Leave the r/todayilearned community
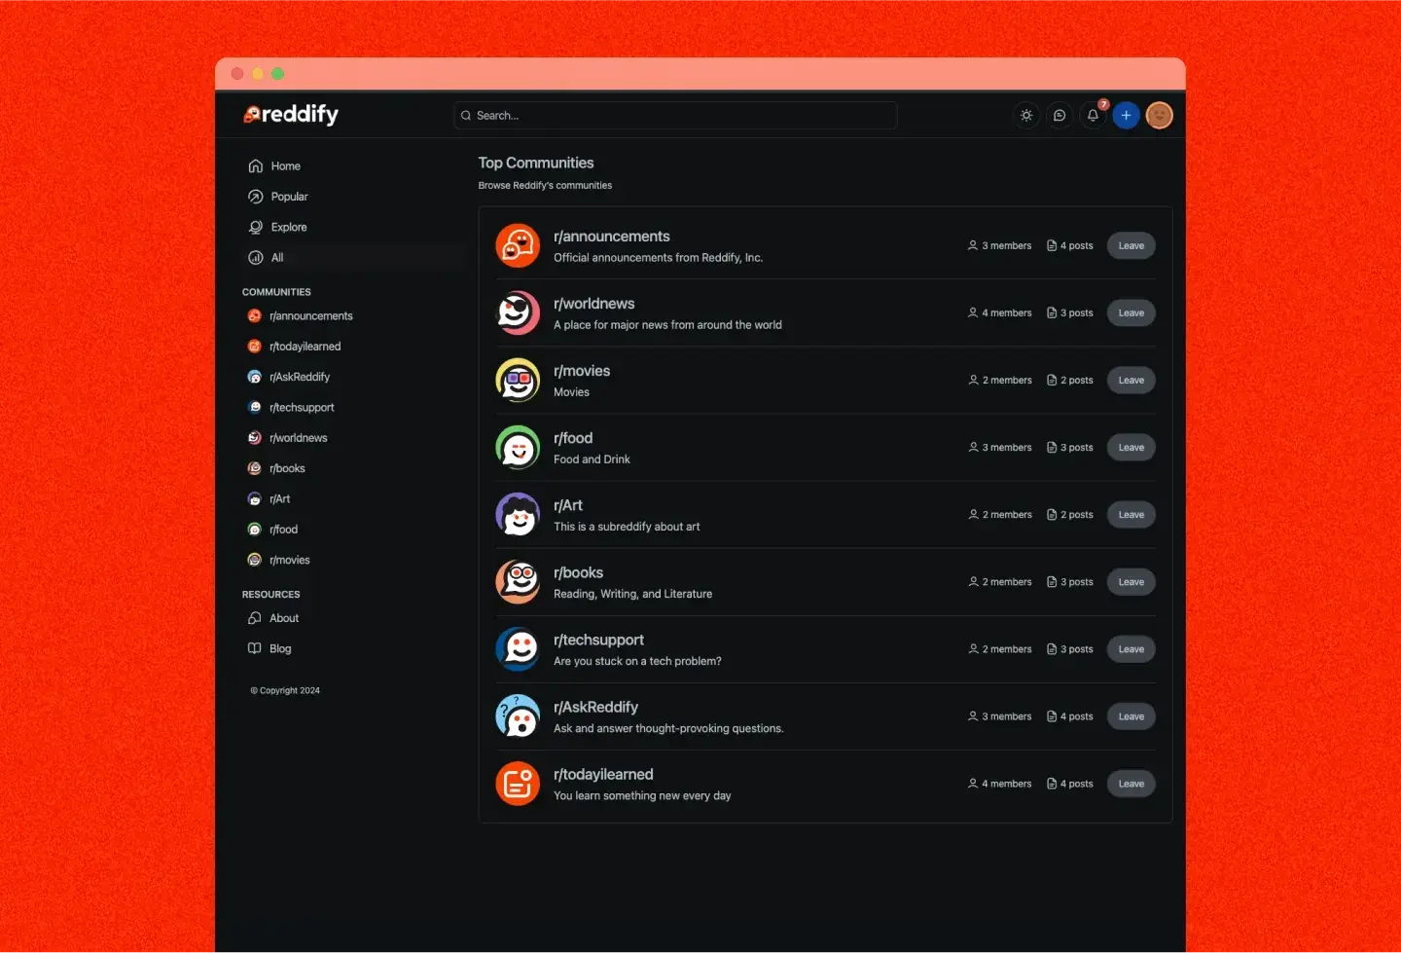Image resolution: width=1401 pixels, height=953 pixels. [1131, 783]
